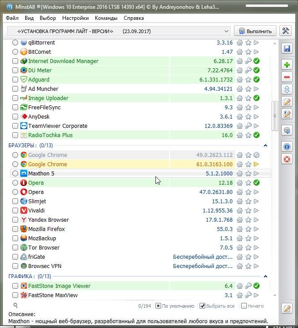This screenshot has width=298, height=328.
Task: Click the Slimjet row name
Action: click(x=37, y=201)
